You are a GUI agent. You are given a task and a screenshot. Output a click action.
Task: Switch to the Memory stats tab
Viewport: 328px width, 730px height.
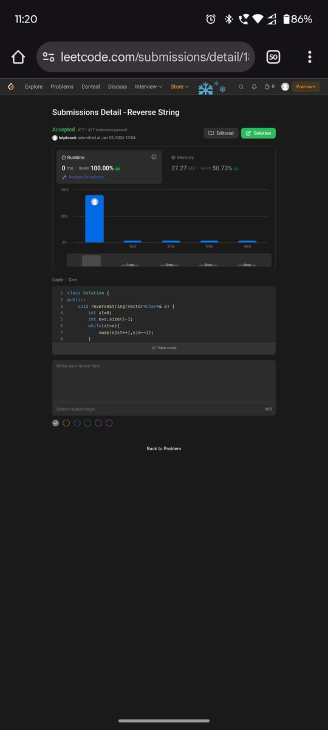pyautogui.click(x=219, y=167)
